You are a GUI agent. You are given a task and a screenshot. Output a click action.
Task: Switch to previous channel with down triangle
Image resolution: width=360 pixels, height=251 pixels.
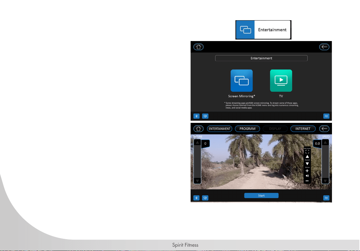point(307,164)
